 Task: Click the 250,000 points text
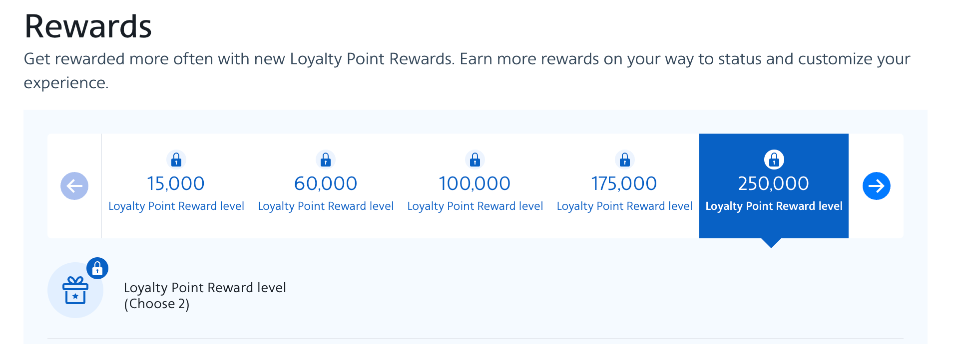tap(773, 183)
